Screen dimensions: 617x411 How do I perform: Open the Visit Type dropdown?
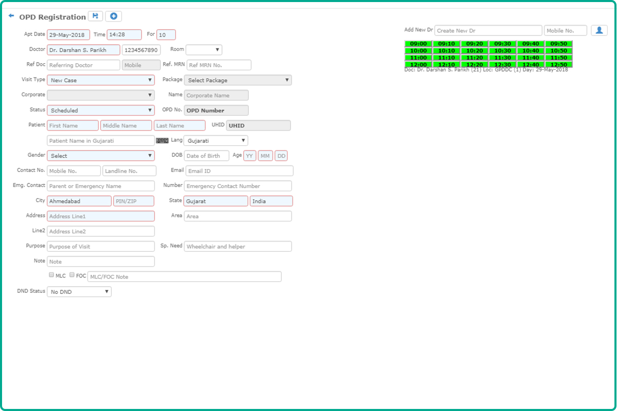pyautogui.click(x=101, y=80)
